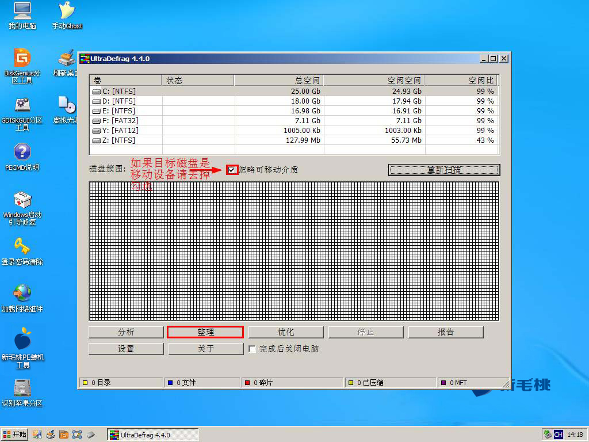The image size is (589, 442).
Task: Click the blue 文件 legend swatch
Action: 170,383
